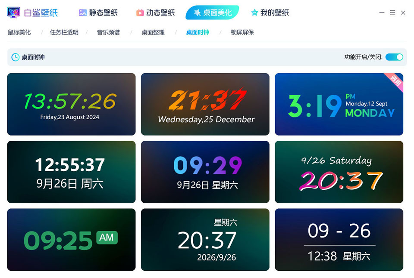Go to the 我的壁纸 tab
The image size is (414, 278).
coord(270,12)
